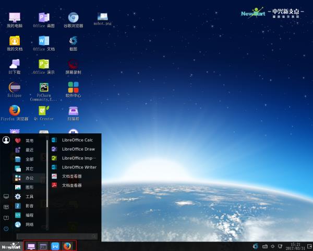
Task: Open Firefox from the taskbar
Action: 67,246
